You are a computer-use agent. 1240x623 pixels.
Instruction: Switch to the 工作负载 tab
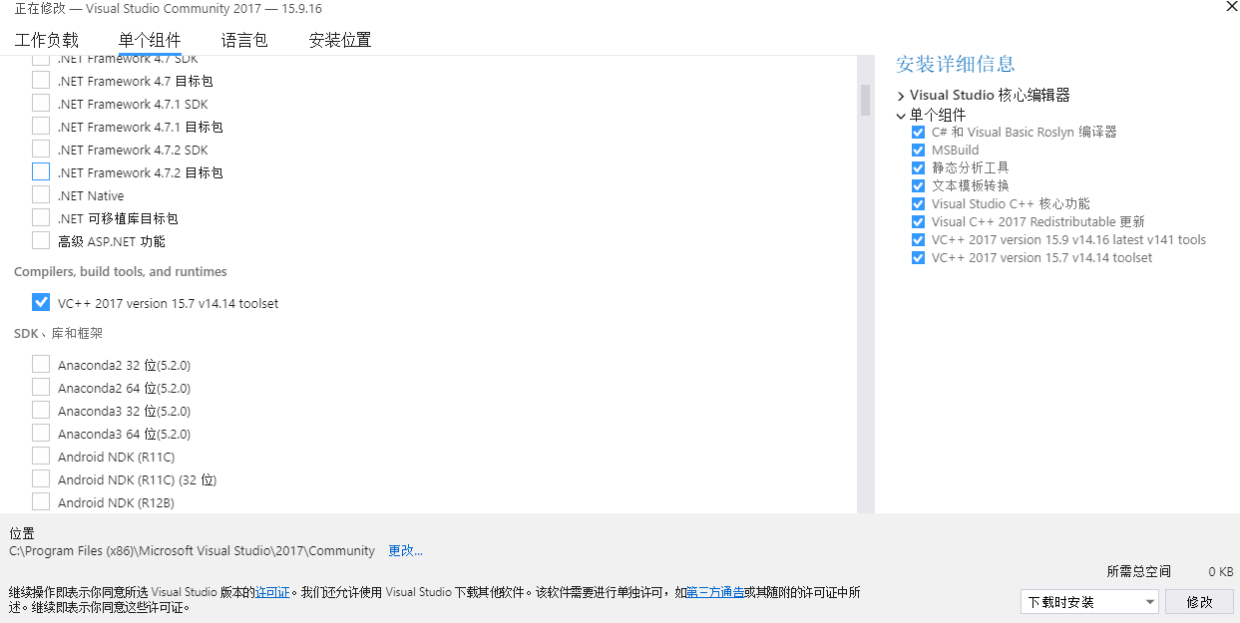[x=46, y=41]
